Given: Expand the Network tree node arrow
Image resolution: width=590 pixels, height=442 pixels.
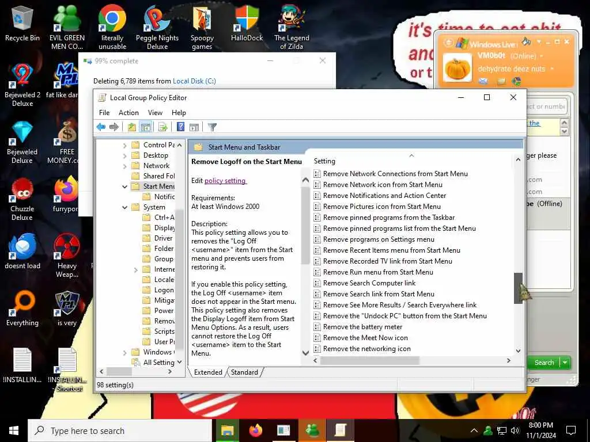Looking at the screenshot, I should click(125, 166).
